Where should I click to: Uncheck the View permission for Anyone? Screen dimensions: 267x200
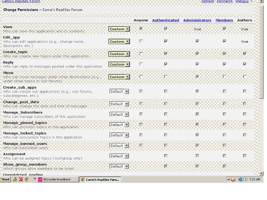(141, 28)
